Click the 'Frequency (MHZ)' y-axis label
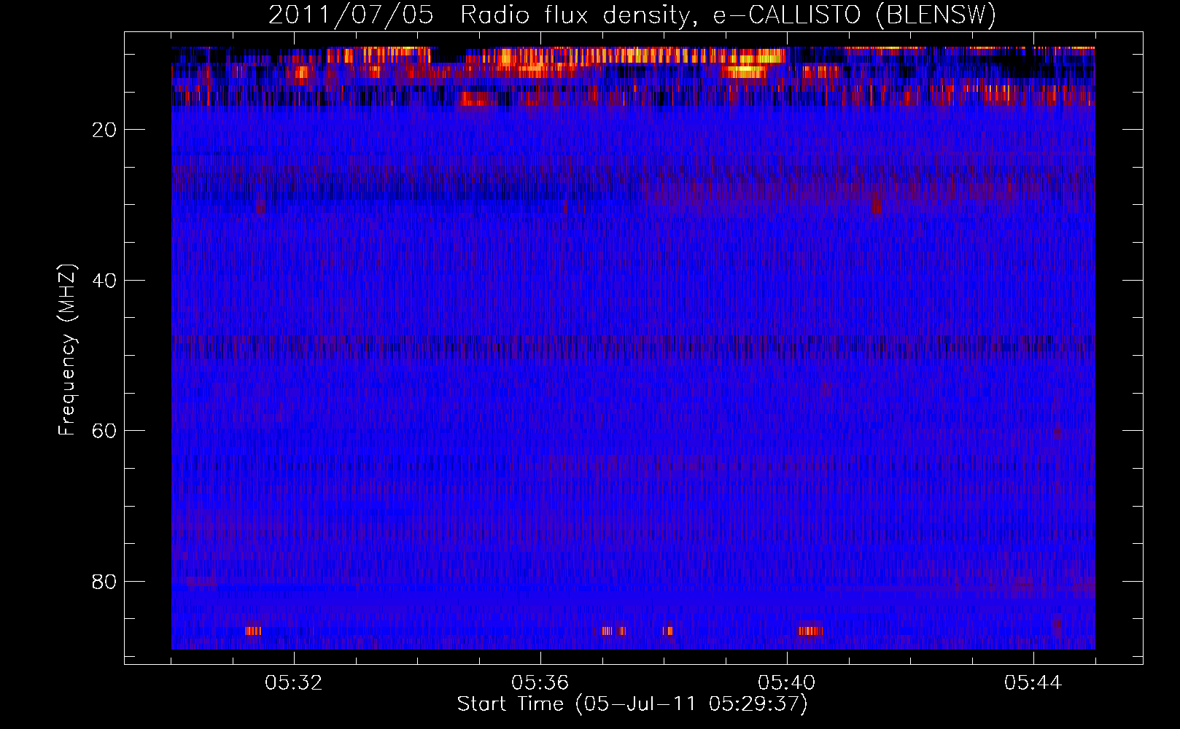 (x=67, y=350)
